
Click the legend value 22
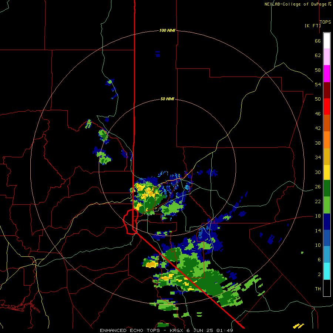(318, 202)
